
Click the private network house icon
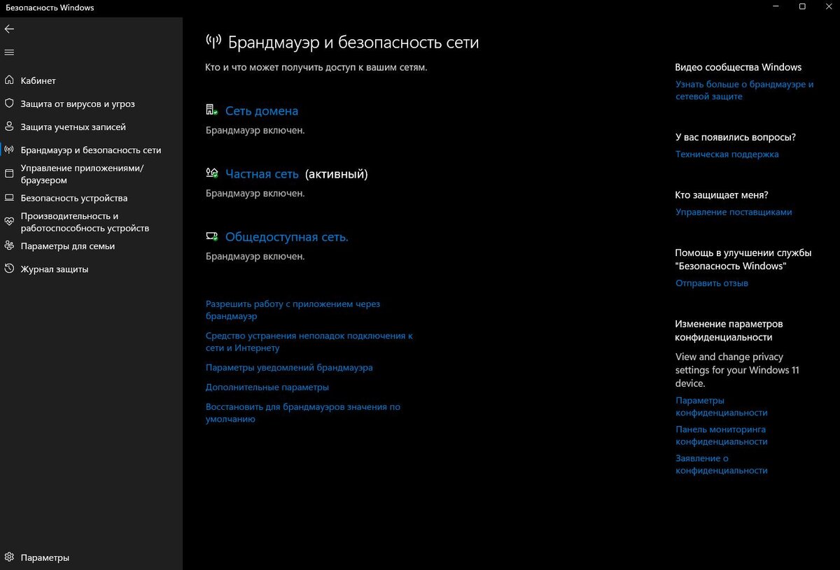coord(211,173)
